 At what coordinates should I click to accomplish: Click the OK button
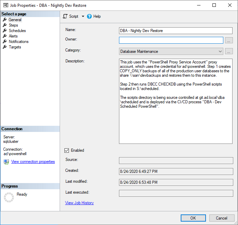(x=193, y=218)
